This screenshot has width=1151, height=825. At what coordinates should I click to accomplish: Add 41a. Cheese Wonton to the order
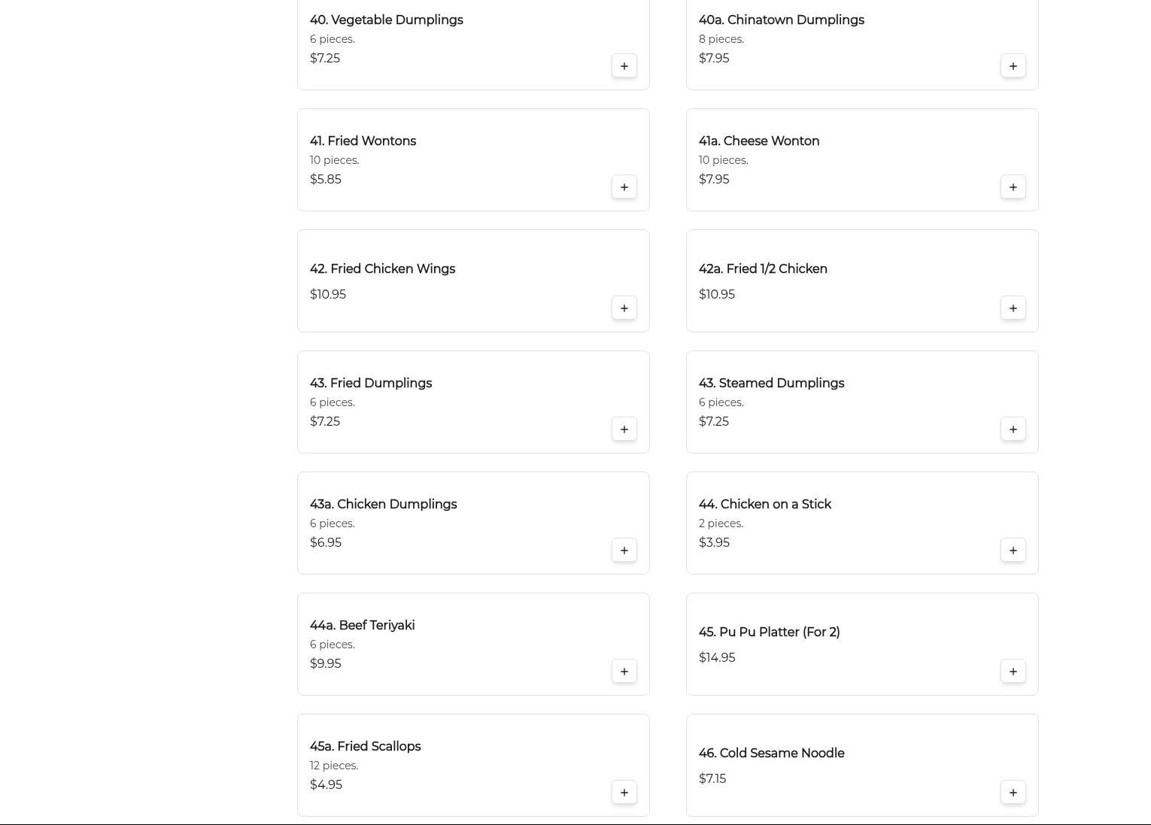[1013, 187]
